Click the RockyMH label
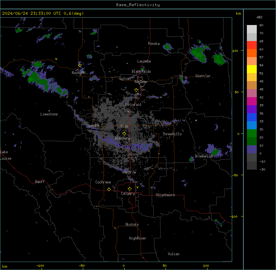The image size is (276, 270). coord(78,72)
